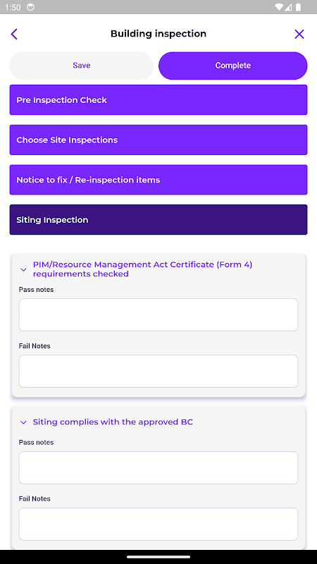This screenshot has width=317, height=564.
Task: Tap the Wi-Fi status icon
Action: click(x=279, y=7)
